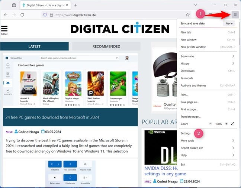Click Sign In in Sync and save data
Image resolution: width=241 pixels, height=188 pixels.
coord(229,23)
